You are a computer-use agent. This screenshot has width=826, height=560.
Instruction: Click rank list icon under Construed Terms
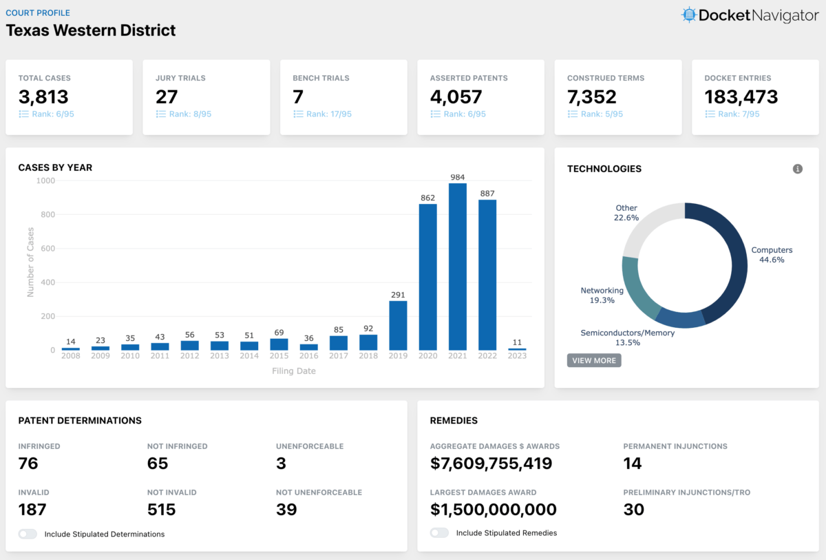pyautogui.click(x=572, y=114)
